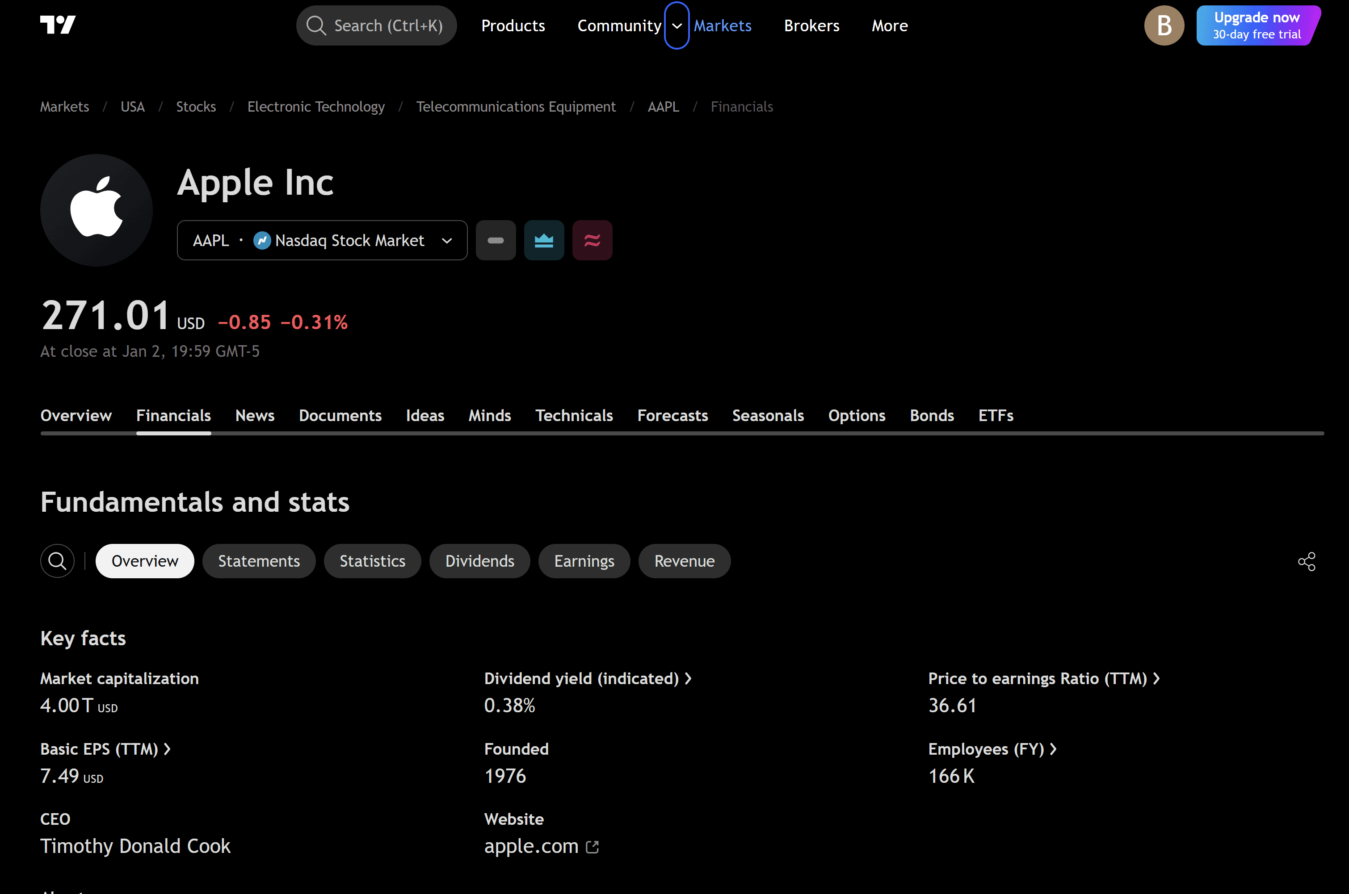1349x894 pixels.
Task: Open the user profile avatar B
Action: point(1164,25)
